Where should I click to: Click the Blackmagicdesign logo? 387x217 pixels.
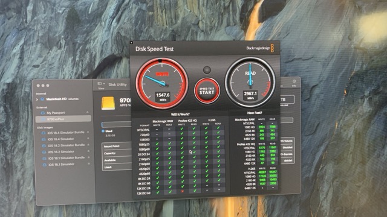(x=260, y=48)
